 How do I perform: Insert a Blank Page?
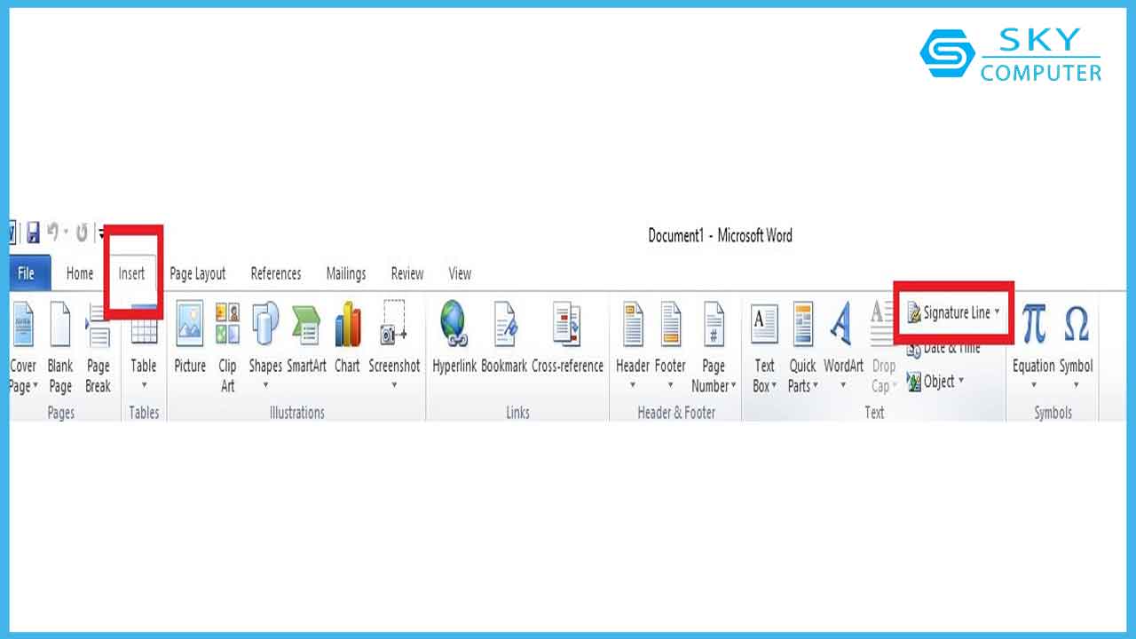click(x=60, y=347)
